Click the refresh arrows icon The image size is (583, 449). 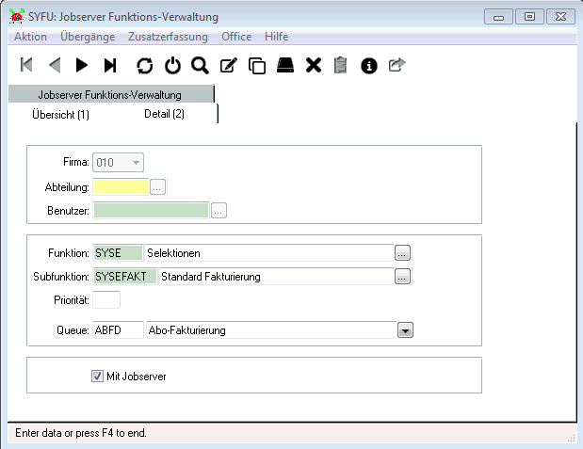[144, 65]
